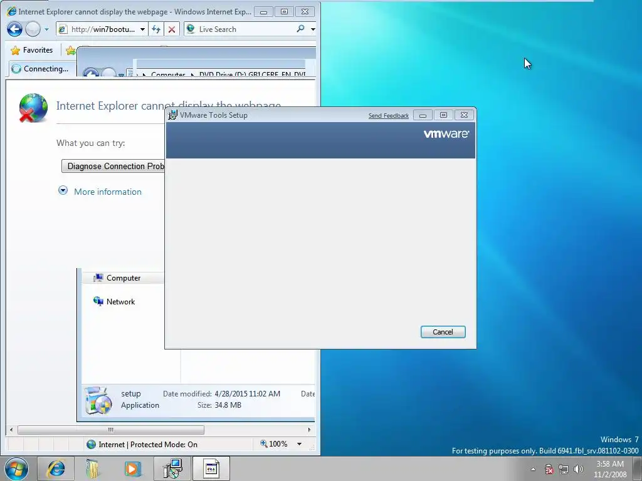Minimize the VMware Tools Setup window

click(x=423, y=115)
